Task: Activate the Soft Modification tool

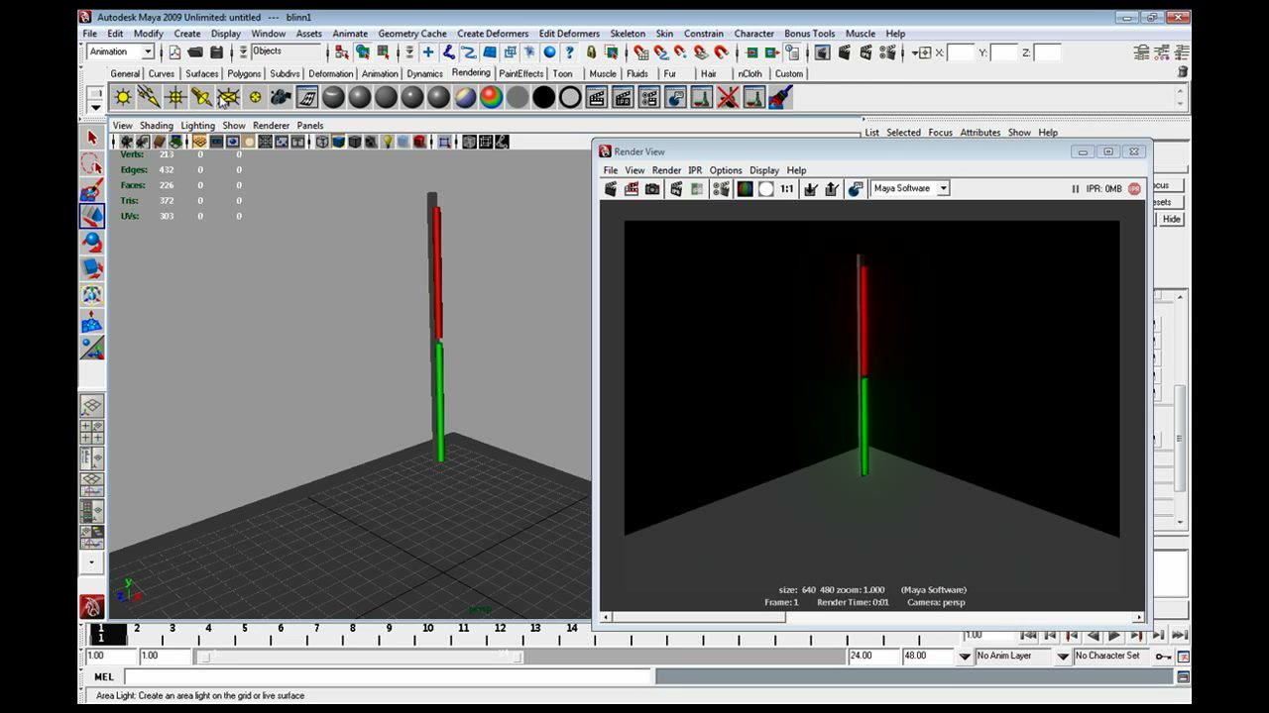Action: pyautogui.click(x=92, y=321)
